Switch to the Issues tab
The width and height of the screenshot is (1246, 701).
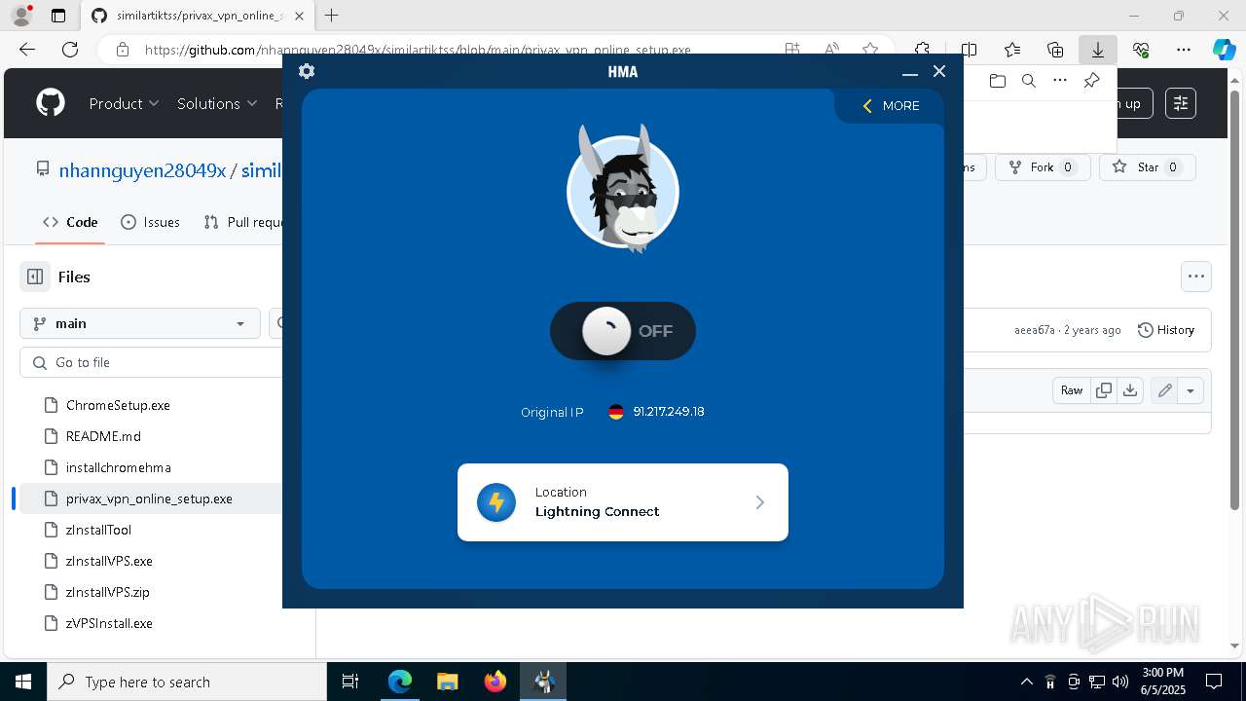(x=150, y=222)
